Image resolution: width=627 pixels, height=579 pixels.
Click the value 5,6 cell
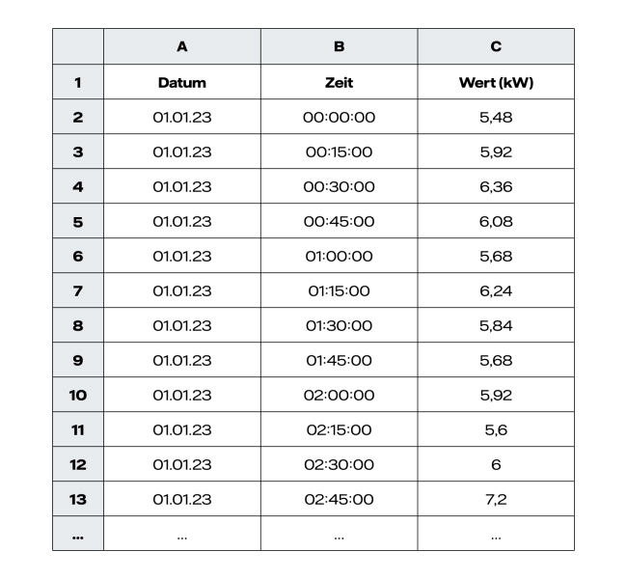[x=496, y=429]
